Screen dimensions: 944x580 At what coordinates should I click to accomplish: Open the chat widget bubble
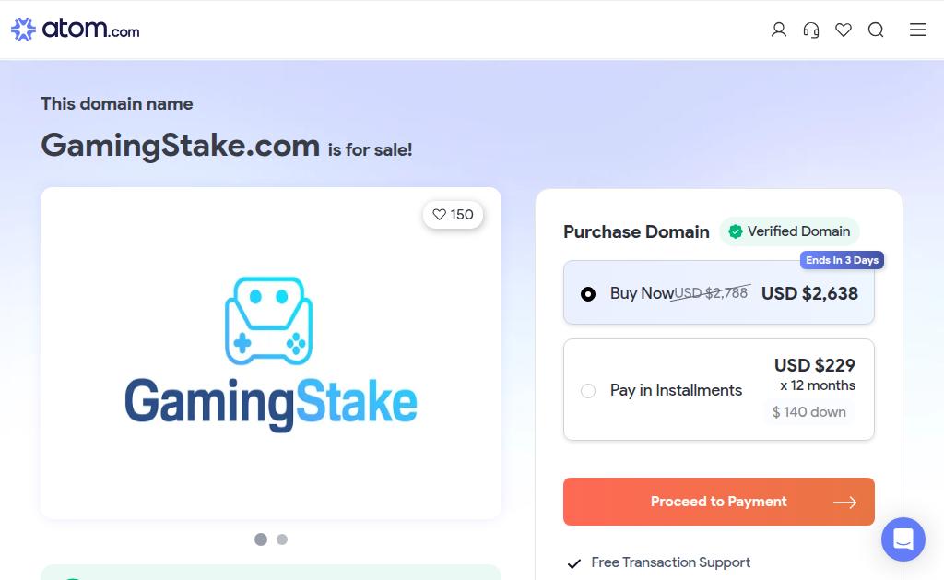pyautogui.click(x=903, y=539)
